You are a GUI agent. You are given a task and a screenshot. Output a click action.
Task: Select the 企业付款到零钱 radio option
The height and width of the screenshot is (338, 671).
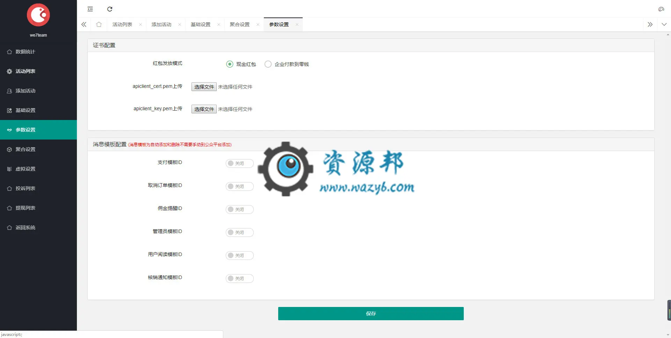[268, 64]
